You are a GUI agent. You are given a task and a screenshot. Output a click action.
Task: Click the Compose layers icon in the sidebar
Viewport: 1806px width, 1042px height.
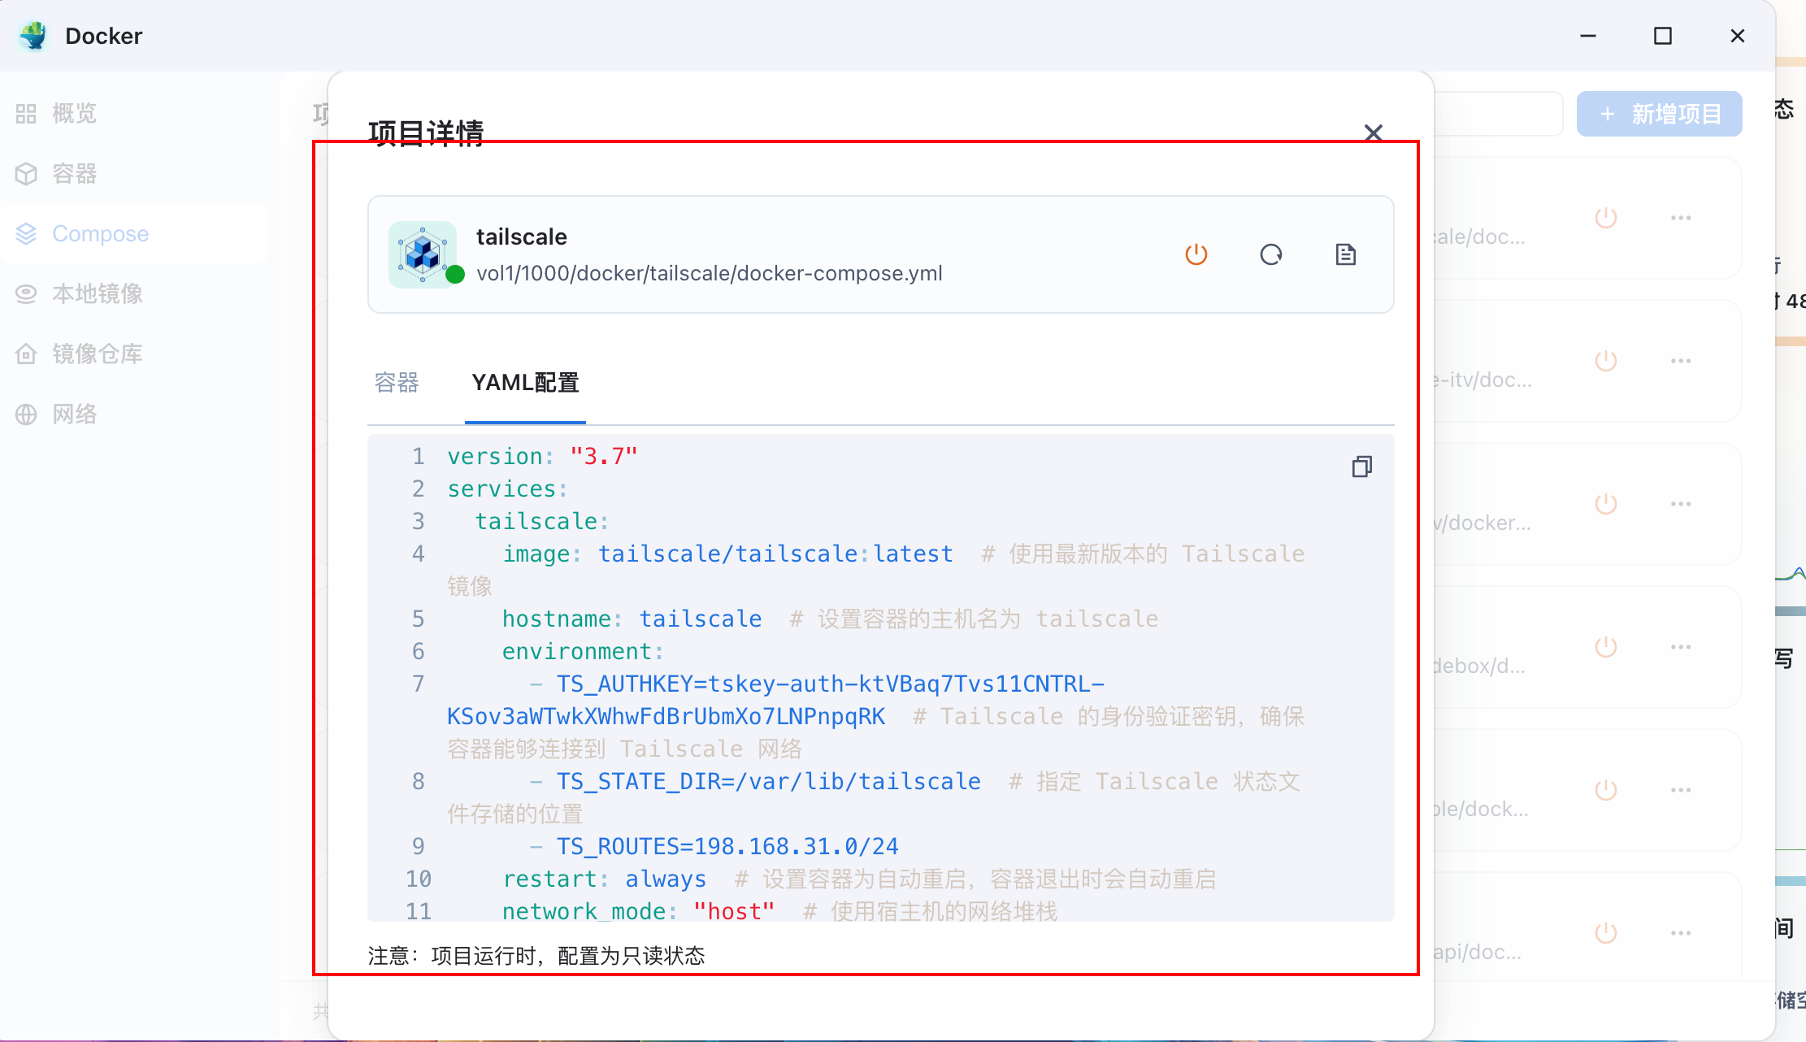click(26, 234)
